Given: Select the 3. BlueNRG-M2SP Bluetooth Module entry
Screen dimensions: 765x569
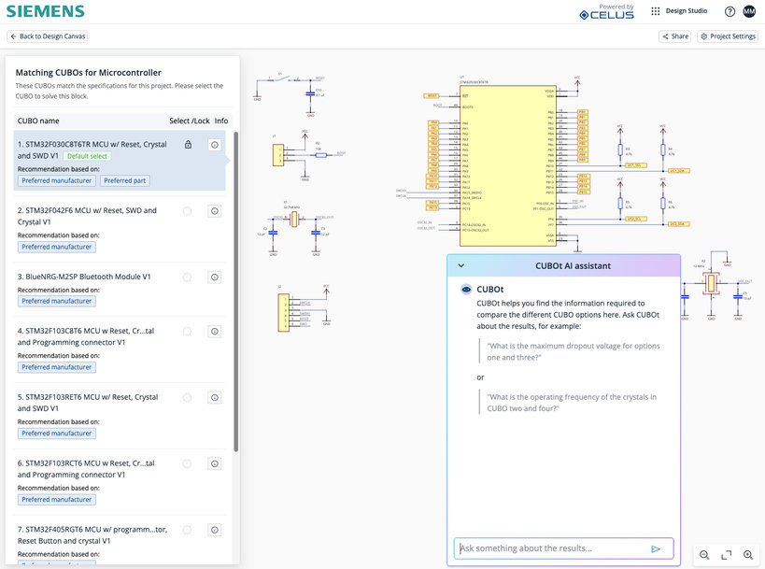Looking at the screenshot, I should [120, 289].
